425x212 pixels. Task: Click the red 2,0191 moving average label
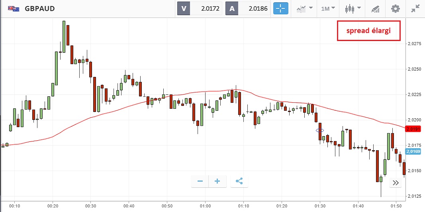click(x=412, y=129)
